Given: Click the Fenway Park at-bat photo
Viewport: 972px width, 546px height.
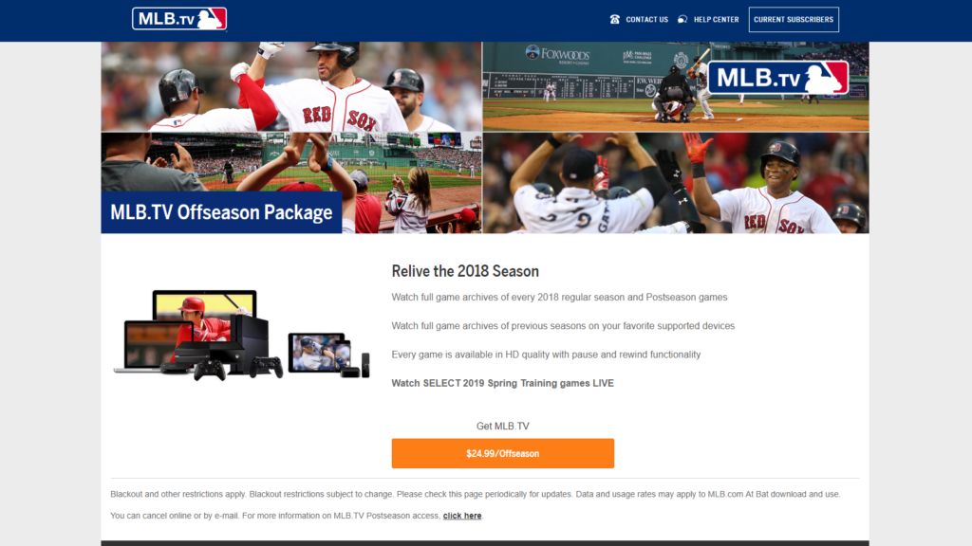Looking at the screenshot, I should [676, 86].
